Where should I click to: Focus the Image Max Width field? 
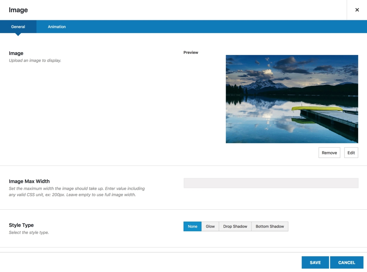coord(271,183)
